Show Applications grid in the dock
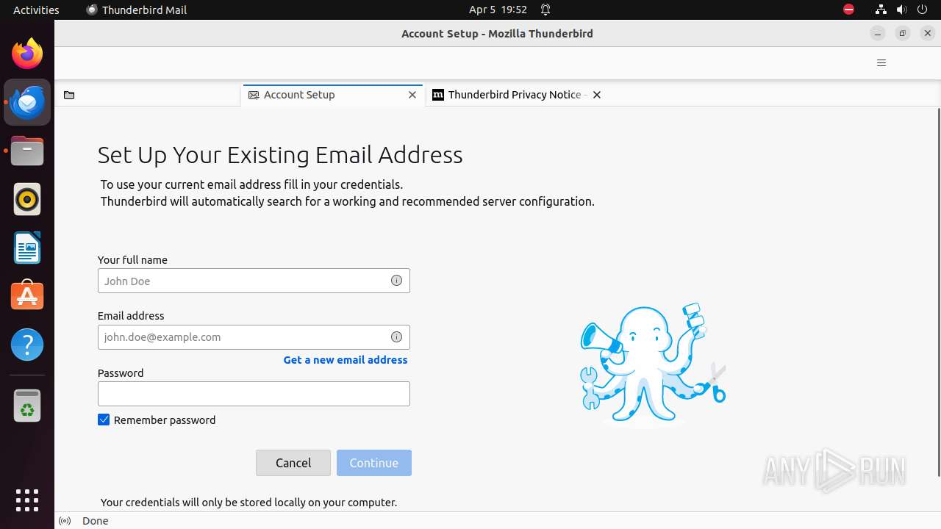941x529 pixels. (27, 500)
